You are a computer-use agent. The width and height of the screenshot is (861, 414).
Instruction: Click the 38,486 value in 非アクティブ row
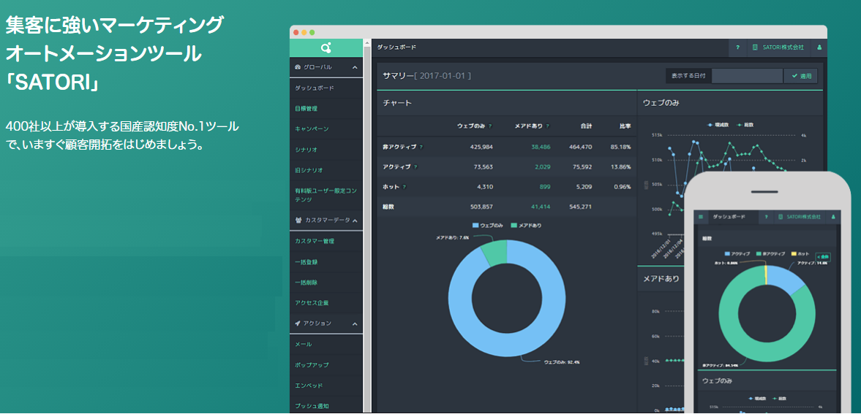541,147
